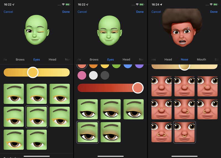Choose the white color swatch
This screenshot has width=221, height=158.
pyautogui.click(x=93, y=75)
